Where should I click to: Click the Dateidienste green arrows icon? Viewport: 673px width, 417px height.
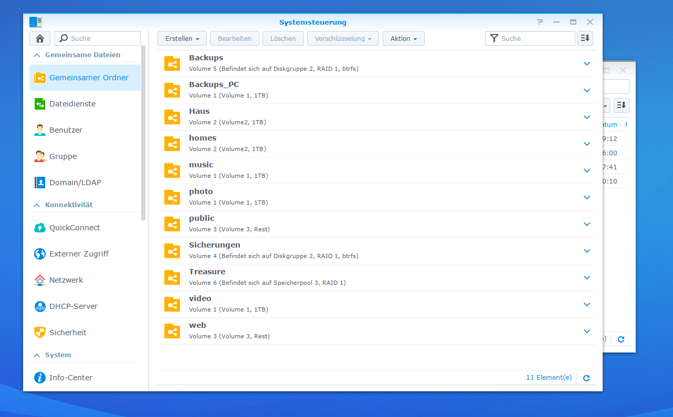(40, 104)
